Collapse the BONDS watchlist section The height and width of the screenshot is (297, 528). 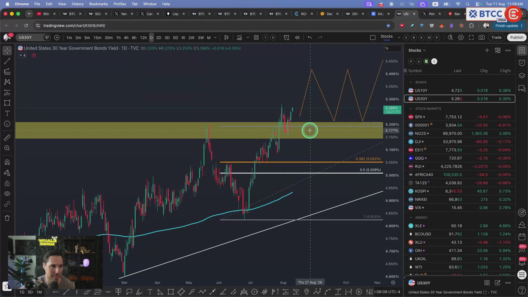pos(411,82)
